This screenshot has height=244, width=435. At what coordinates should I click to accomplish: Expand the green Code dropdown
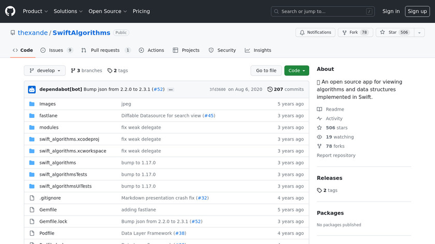coord(296,70)
